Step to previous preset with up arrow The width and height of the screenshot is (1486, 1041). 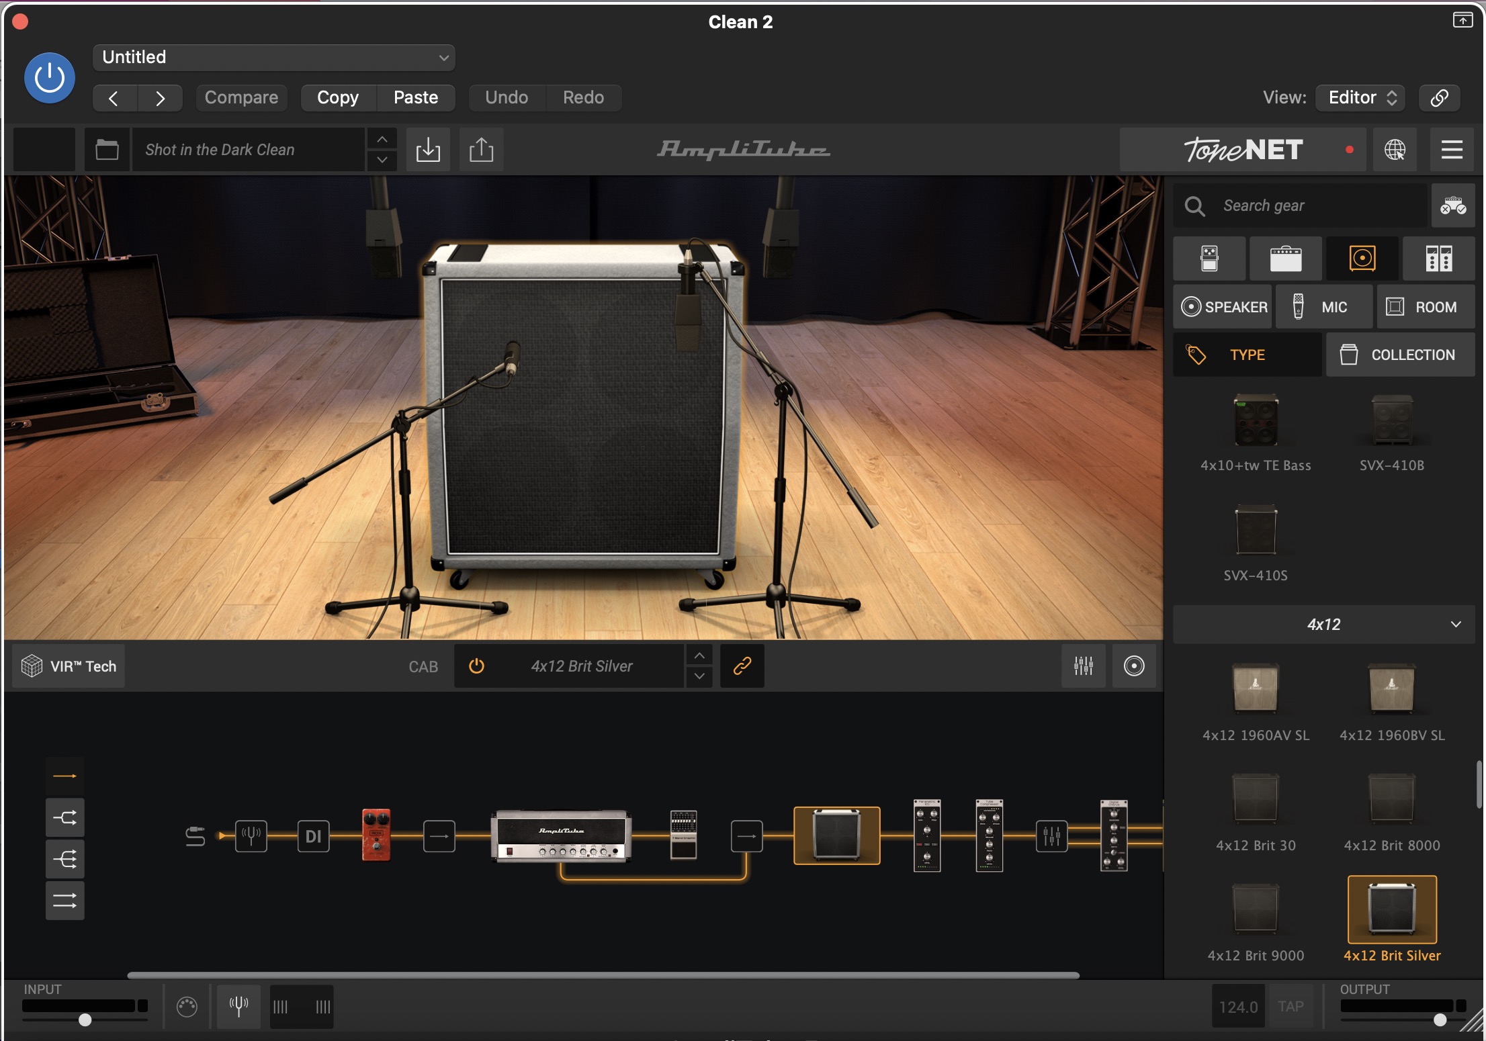[382, 139]
